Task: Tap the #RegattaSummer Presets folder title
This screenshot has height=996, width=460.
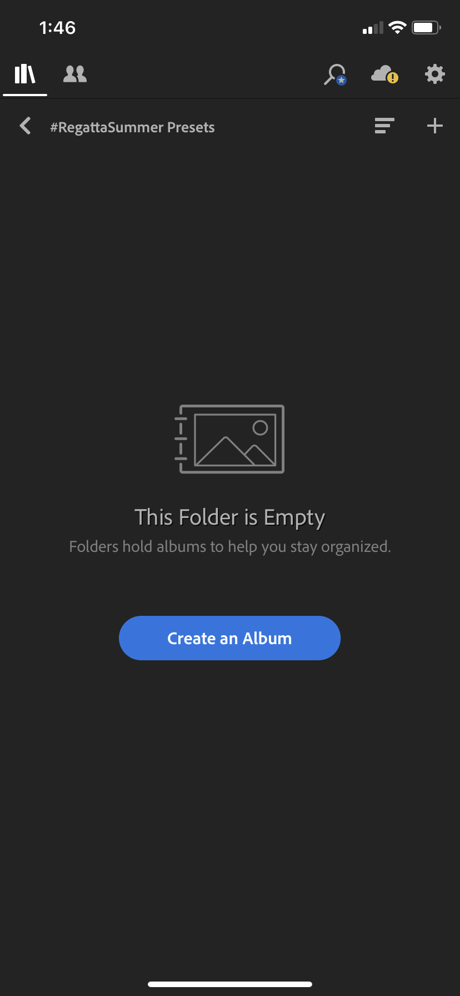Action: [132, 127]
